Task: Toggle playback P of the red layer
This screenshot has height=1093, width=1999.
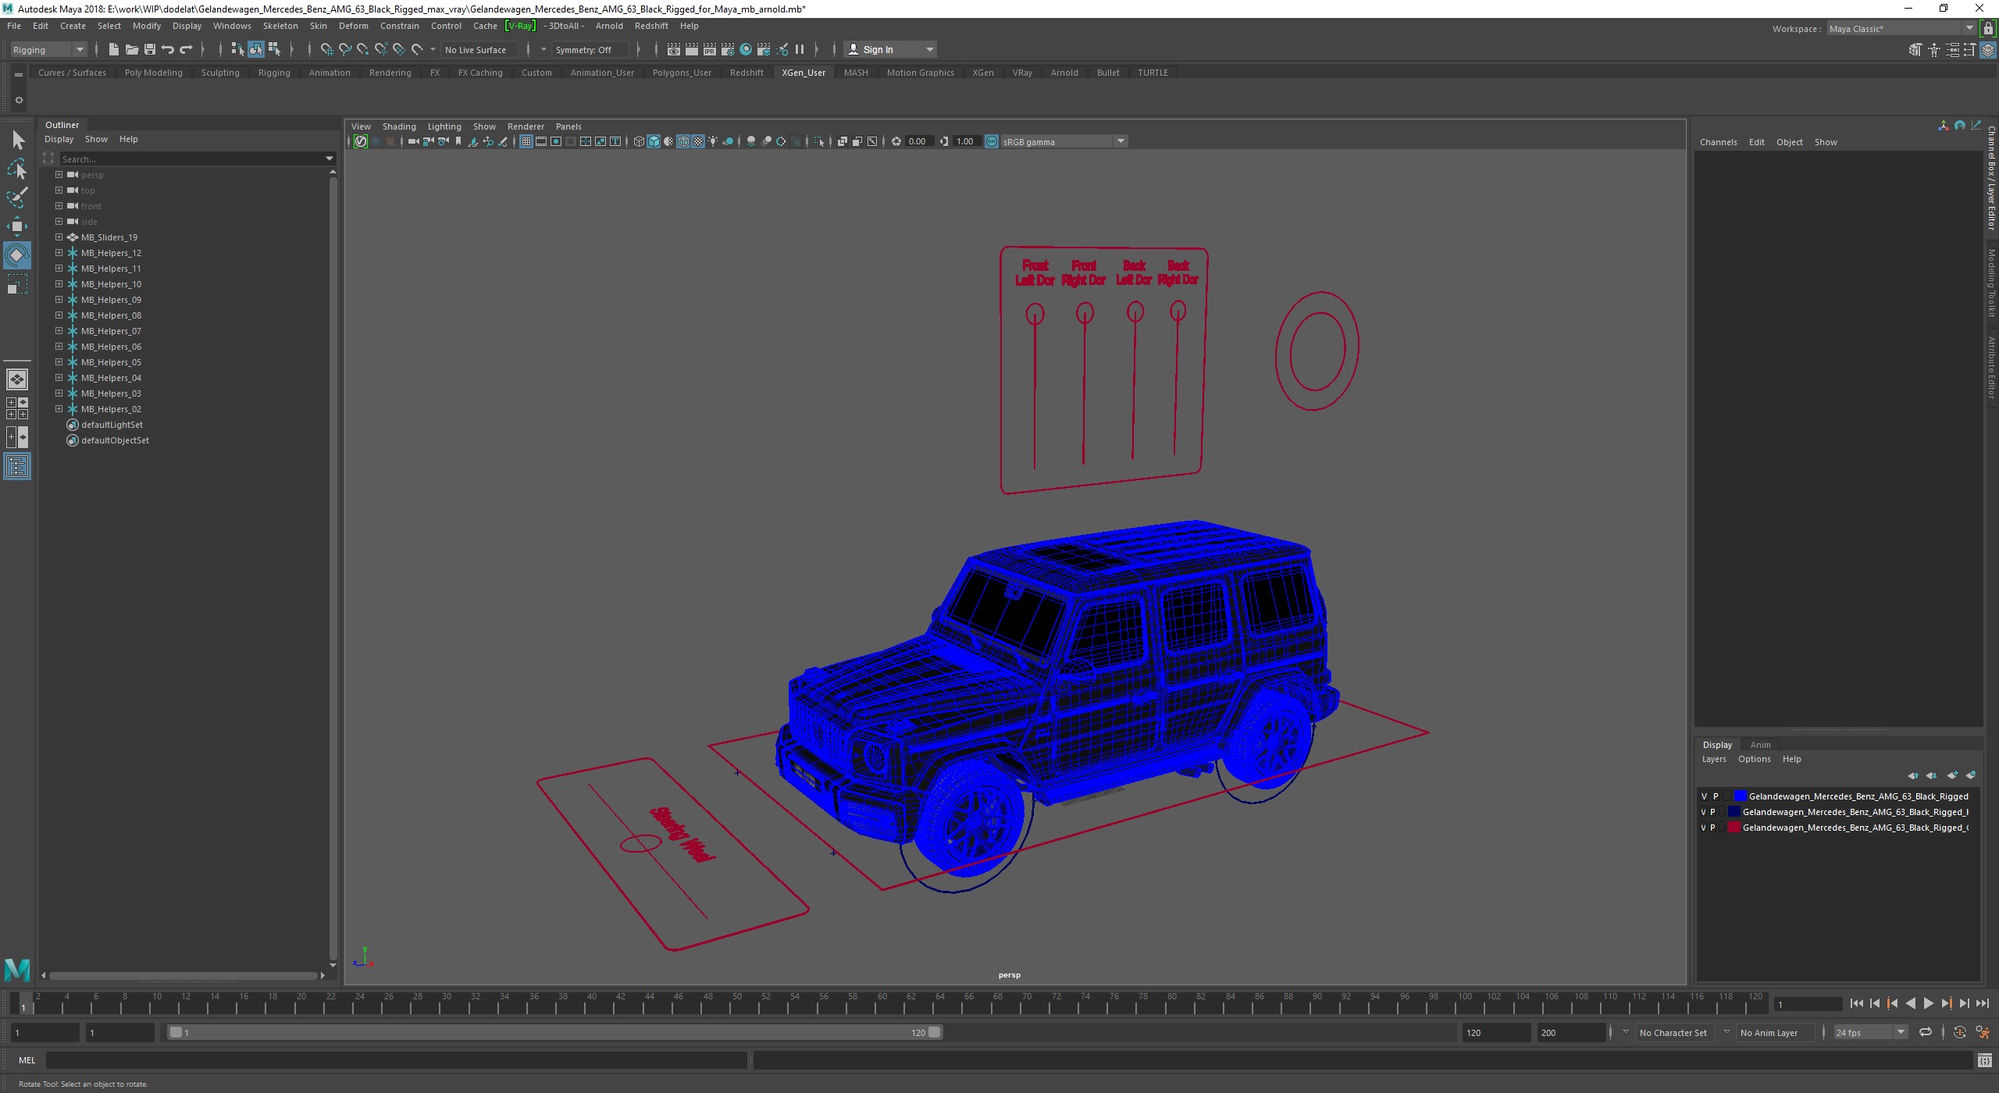Action: pos(1712,828)
